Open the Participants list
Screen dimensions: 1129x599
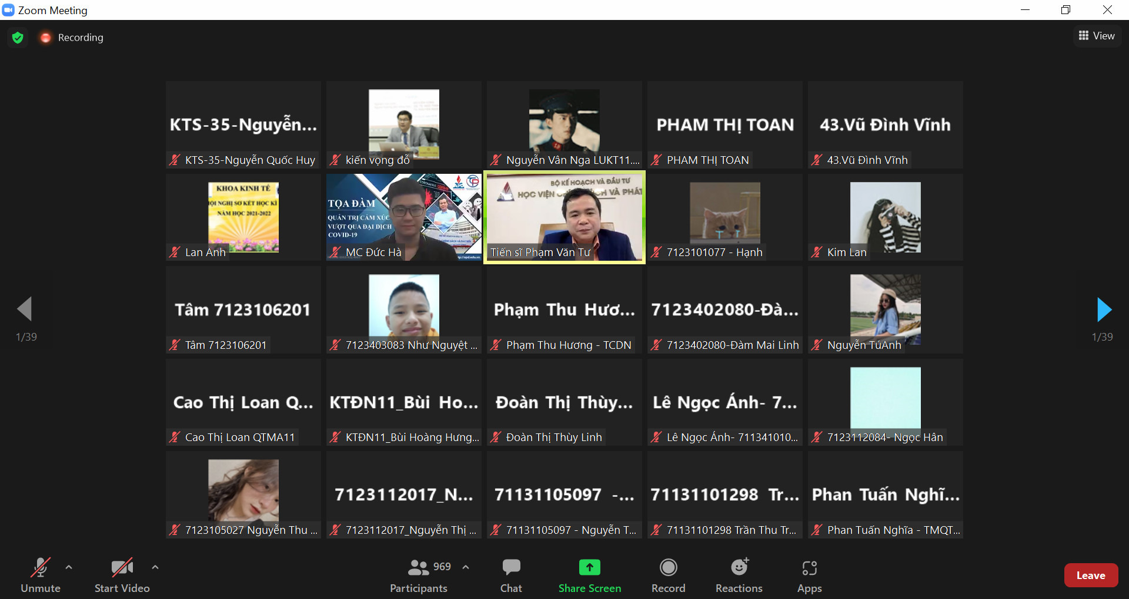click(x=419, y=575)
